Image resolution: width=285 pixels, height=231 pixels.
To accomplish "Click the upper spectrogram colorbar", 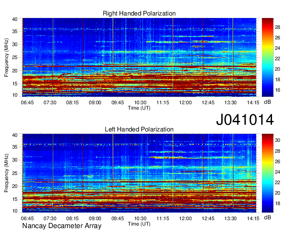I will tap(267, 57).
